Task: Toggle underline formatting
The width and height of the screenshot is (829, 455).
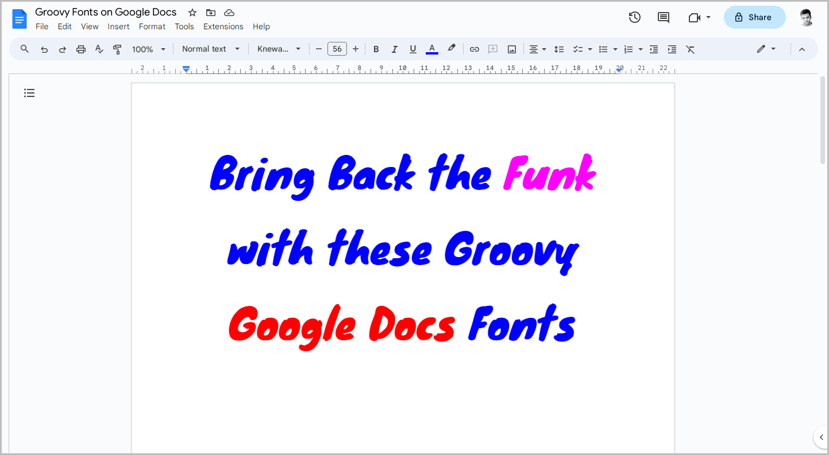Action: [412, 49]
